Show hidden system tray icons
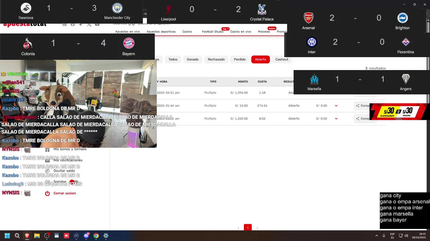The height and width of the screenshot is (241, 430). point(377,236)
